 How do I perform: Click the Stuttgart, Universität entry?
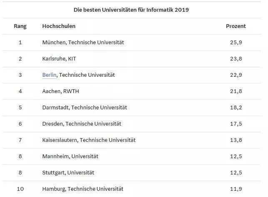[68, 173]
